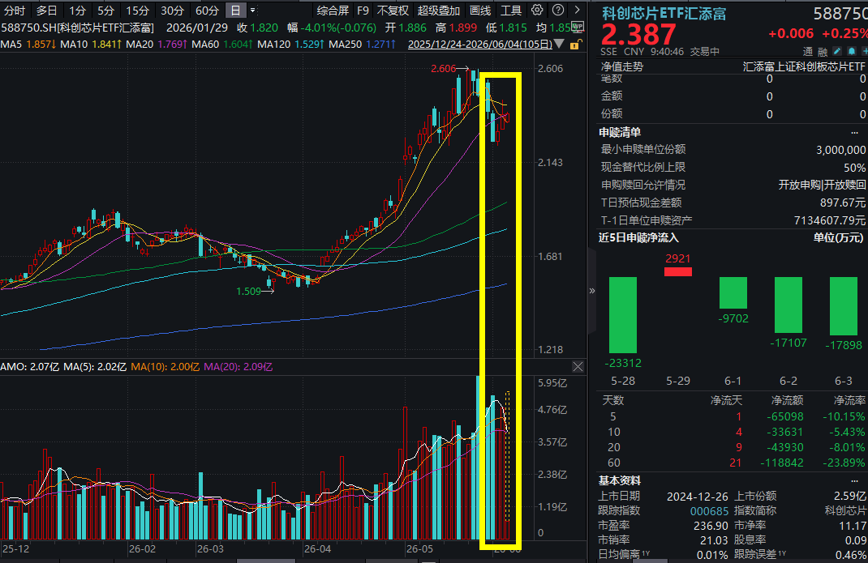The height and width of the screenshot is (563, 868).
Task: Close the AMO volume indicator pane
Action: (x=578, y=367)
